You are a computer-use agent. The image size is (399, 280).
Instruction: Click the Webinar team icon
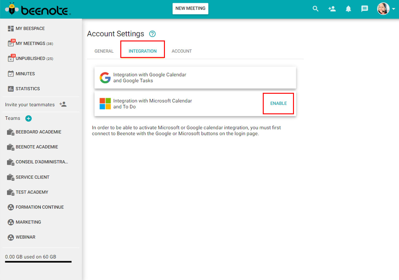click(11, 237)
